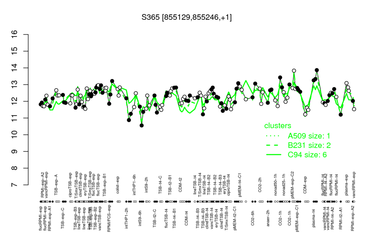
Task: Click the solid green C94 legend line
Action: coord(274,155)
